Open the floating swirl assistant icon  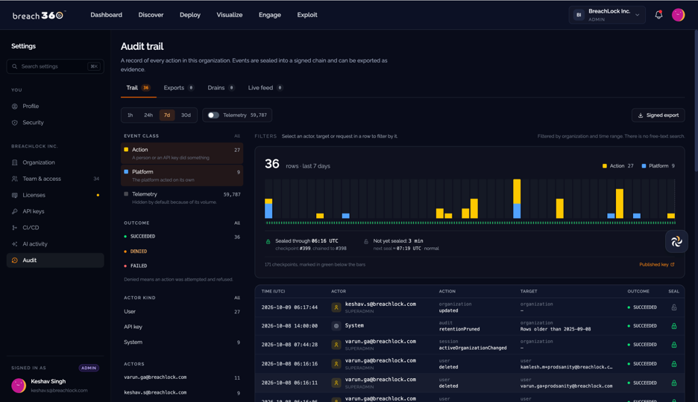(x=676, y=241)
